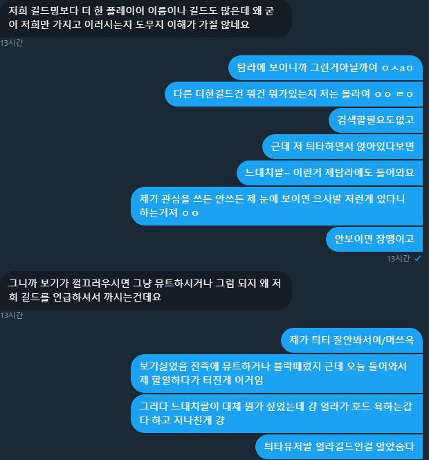The width and height of the screenshot is (429, 460).
Task: Click the bubble '제가 틱터 잘안봐서여/머쓰윽'
Action: click(x=352, y=340)
